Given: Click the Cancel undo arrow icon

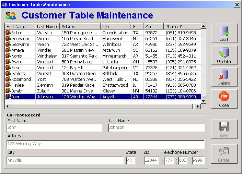Looking at the screenshot, I should click(224, 151).
